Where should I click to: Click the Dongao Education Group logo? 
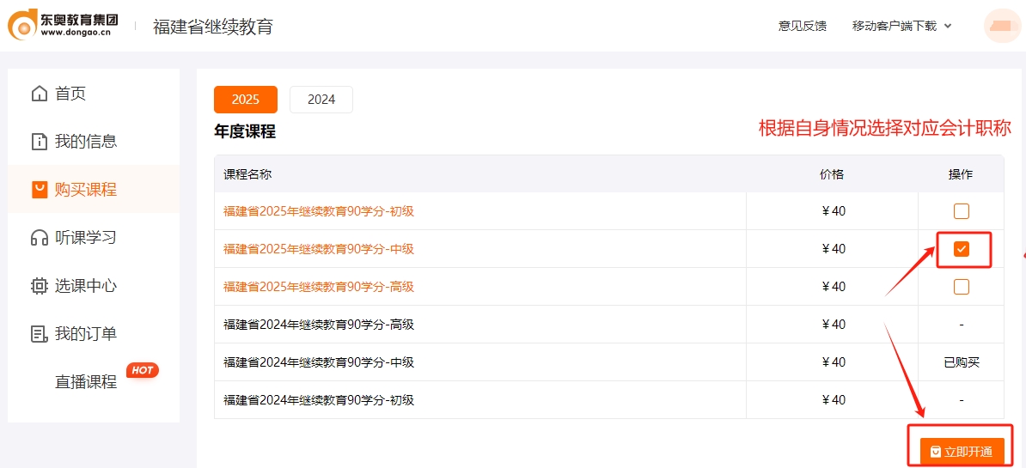click(63, 25)
